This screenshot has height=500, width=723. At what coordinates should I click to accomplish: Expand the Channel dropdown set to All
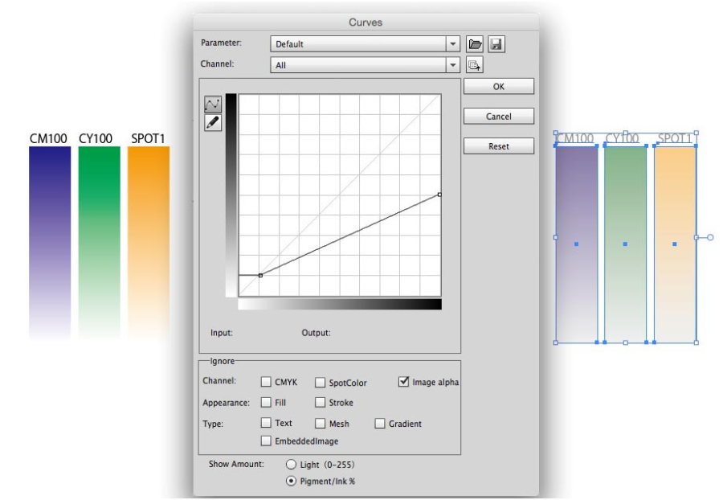click(365, 66)
